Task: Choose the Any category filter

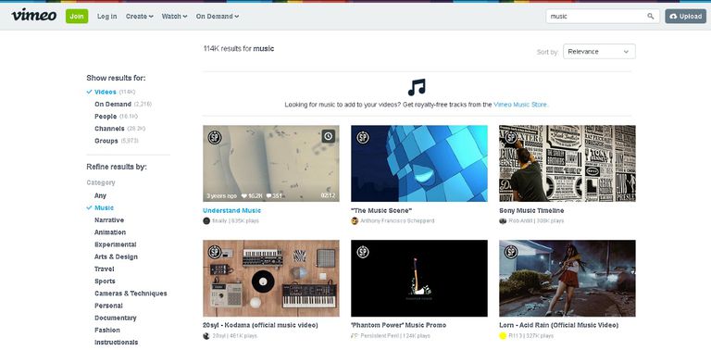Action: (x=100, y=195)
